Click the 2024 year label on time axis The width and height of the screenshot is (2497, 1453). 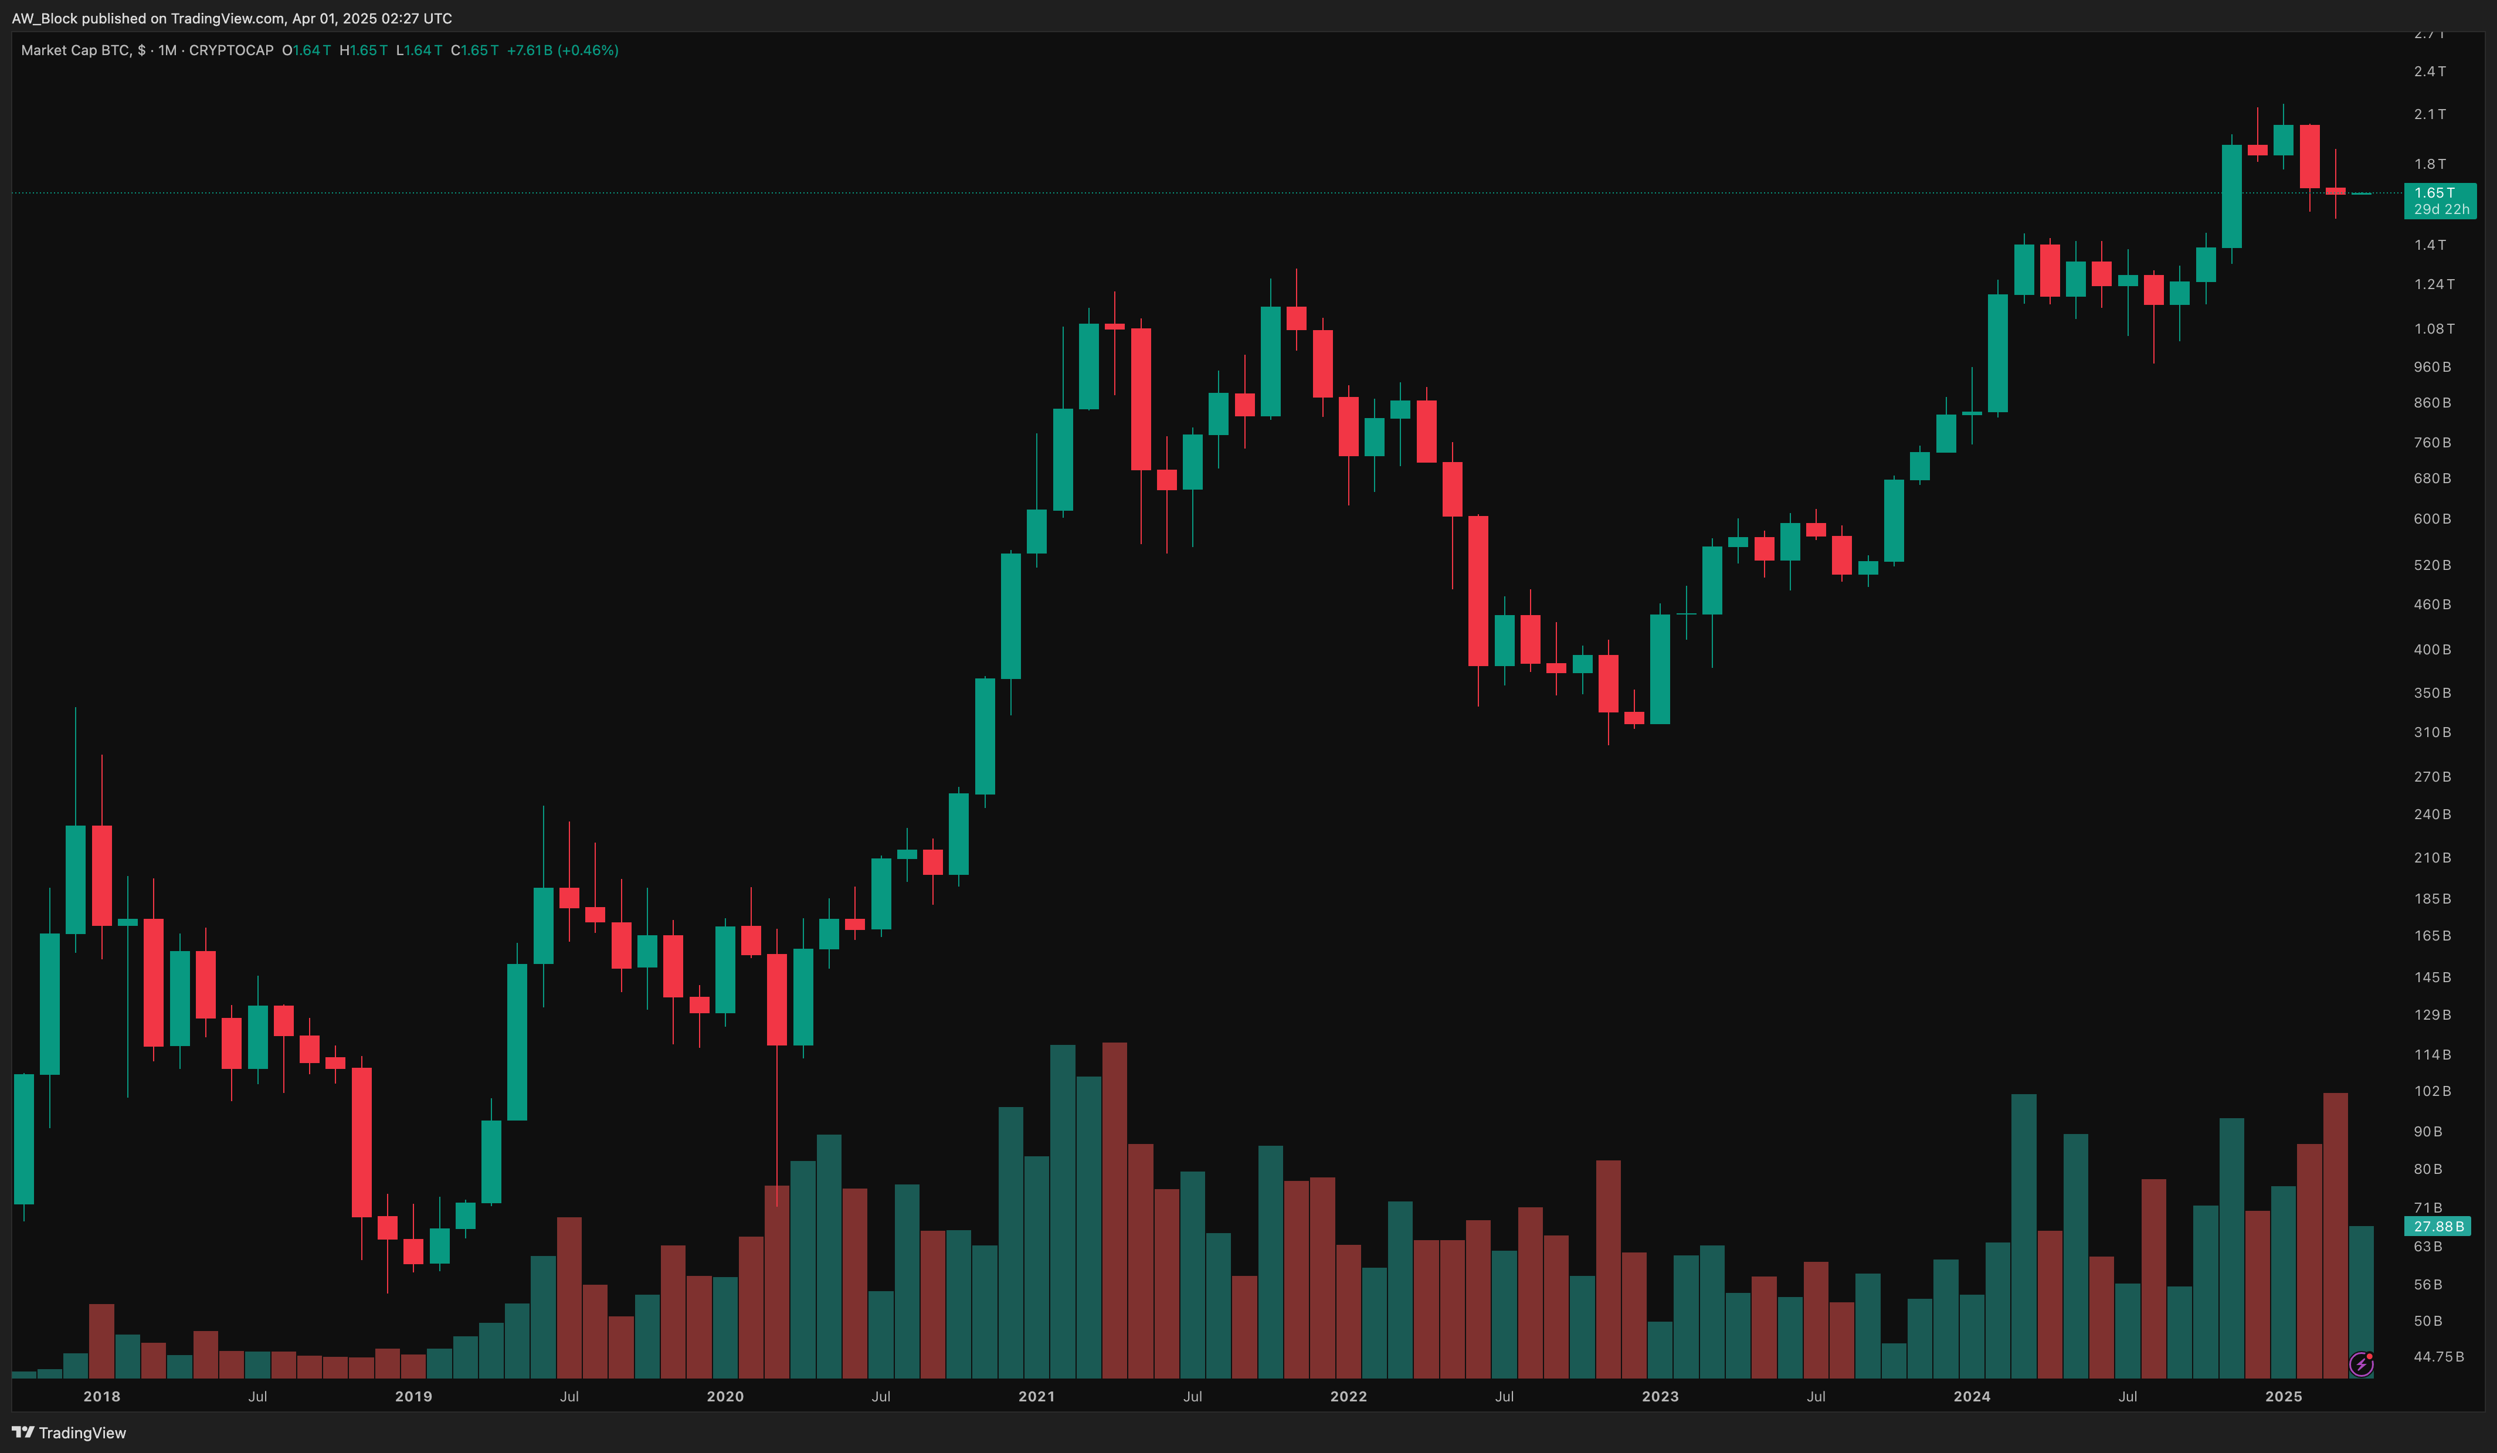click(x=1971, y=1396)
